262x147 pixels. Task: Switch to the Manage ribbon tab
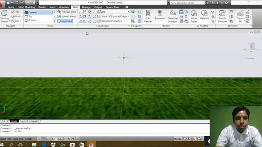86,7
